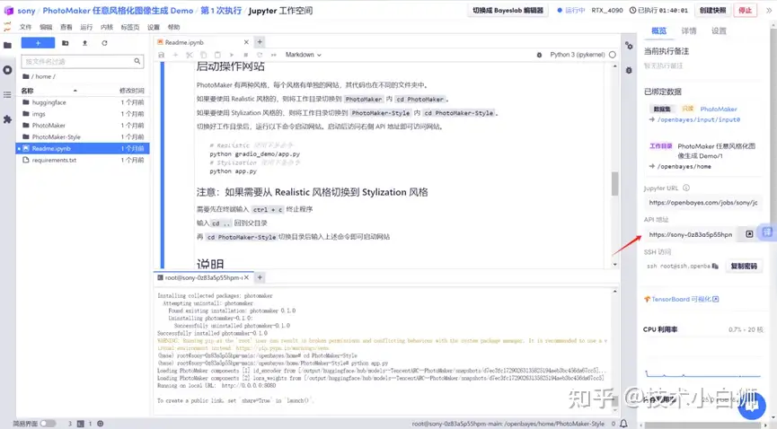Open the 编辑 menu
The image size is (777, 429).
coord(46,27)
